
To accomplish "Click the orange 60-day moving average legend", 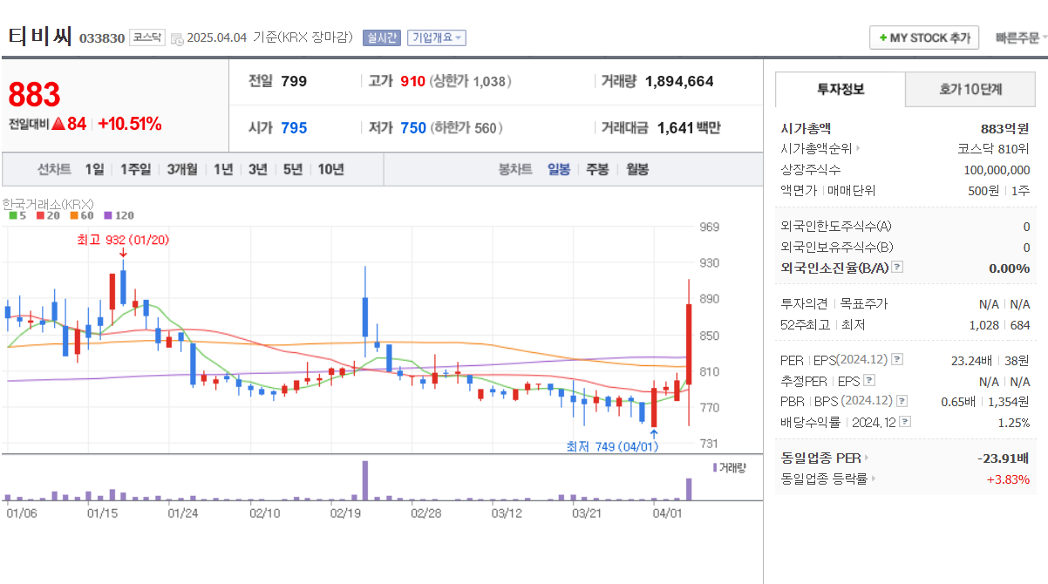I will (x=82, y=215).
